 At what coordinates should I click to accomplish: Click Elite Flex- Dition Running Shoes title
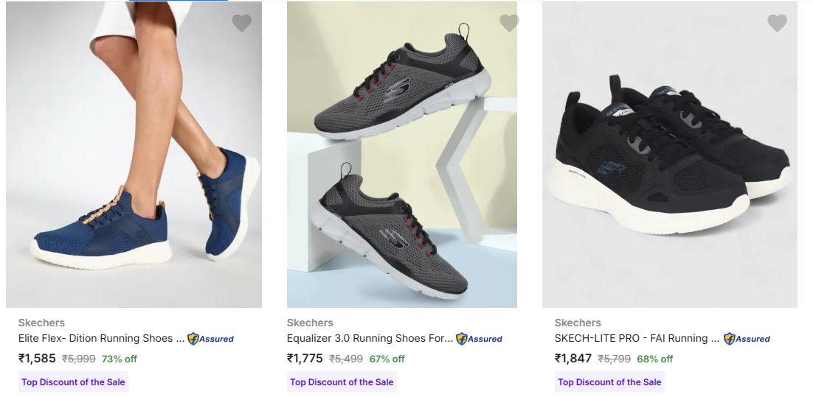[x=101, y=339]
